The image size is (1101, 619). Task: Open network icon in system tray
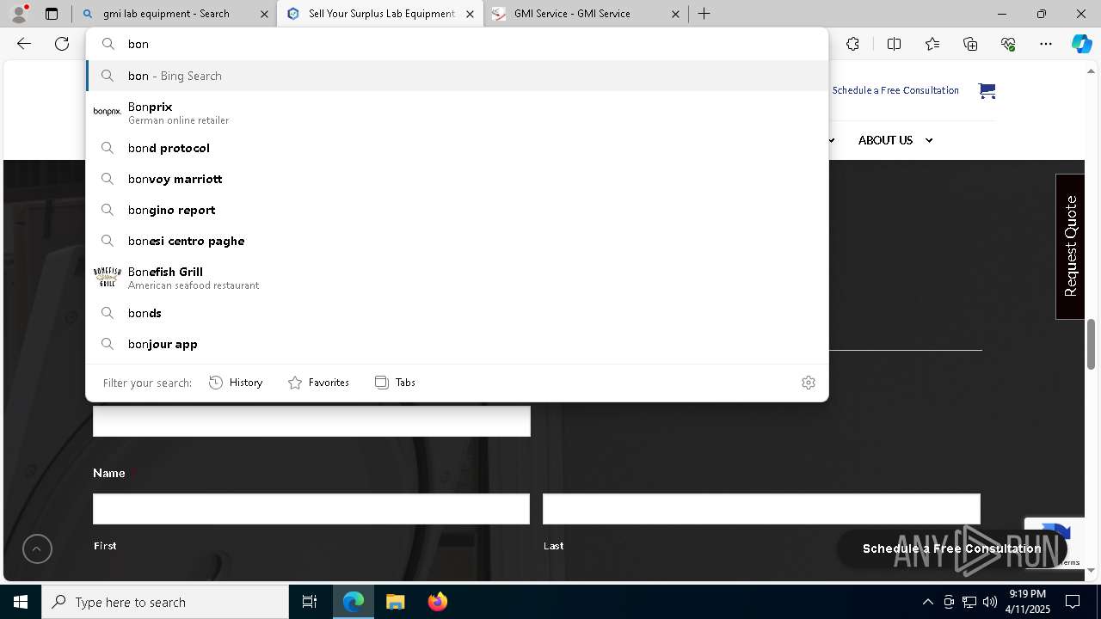tap(969, 602)
